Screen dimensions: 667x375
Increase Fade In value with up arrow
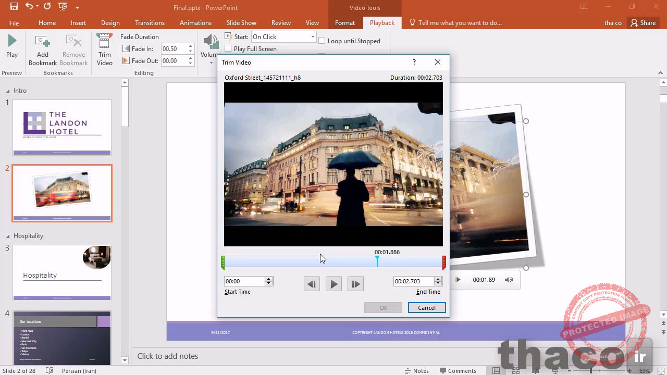point(190,46)
